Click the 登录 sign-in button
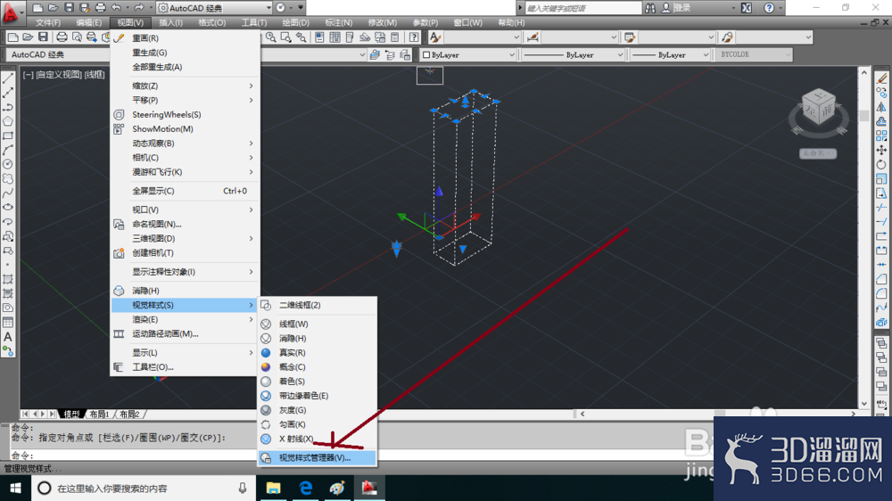 click(x=676, y=8)
